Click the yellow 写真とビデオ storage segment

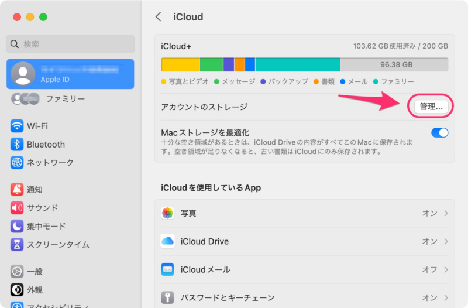tap(180, 64)
